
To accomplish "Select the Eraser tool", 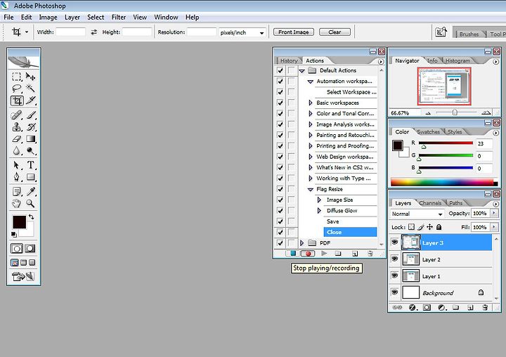I will pyautogui.click(x=17, y=139).
